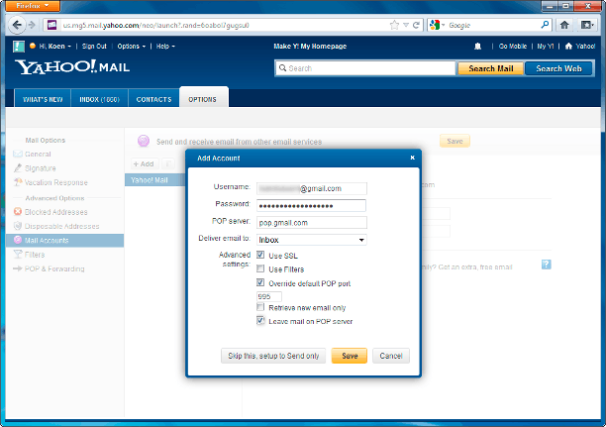The height and width of the screenshot is (427, 606).
Task: Click the Username input field
Action: click(312, 189)
